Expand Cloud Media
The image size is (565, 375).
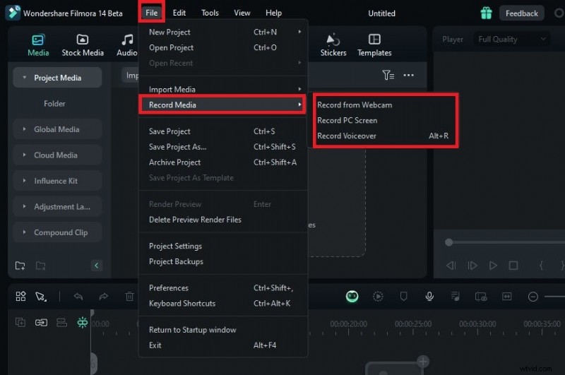pos(25,155)
